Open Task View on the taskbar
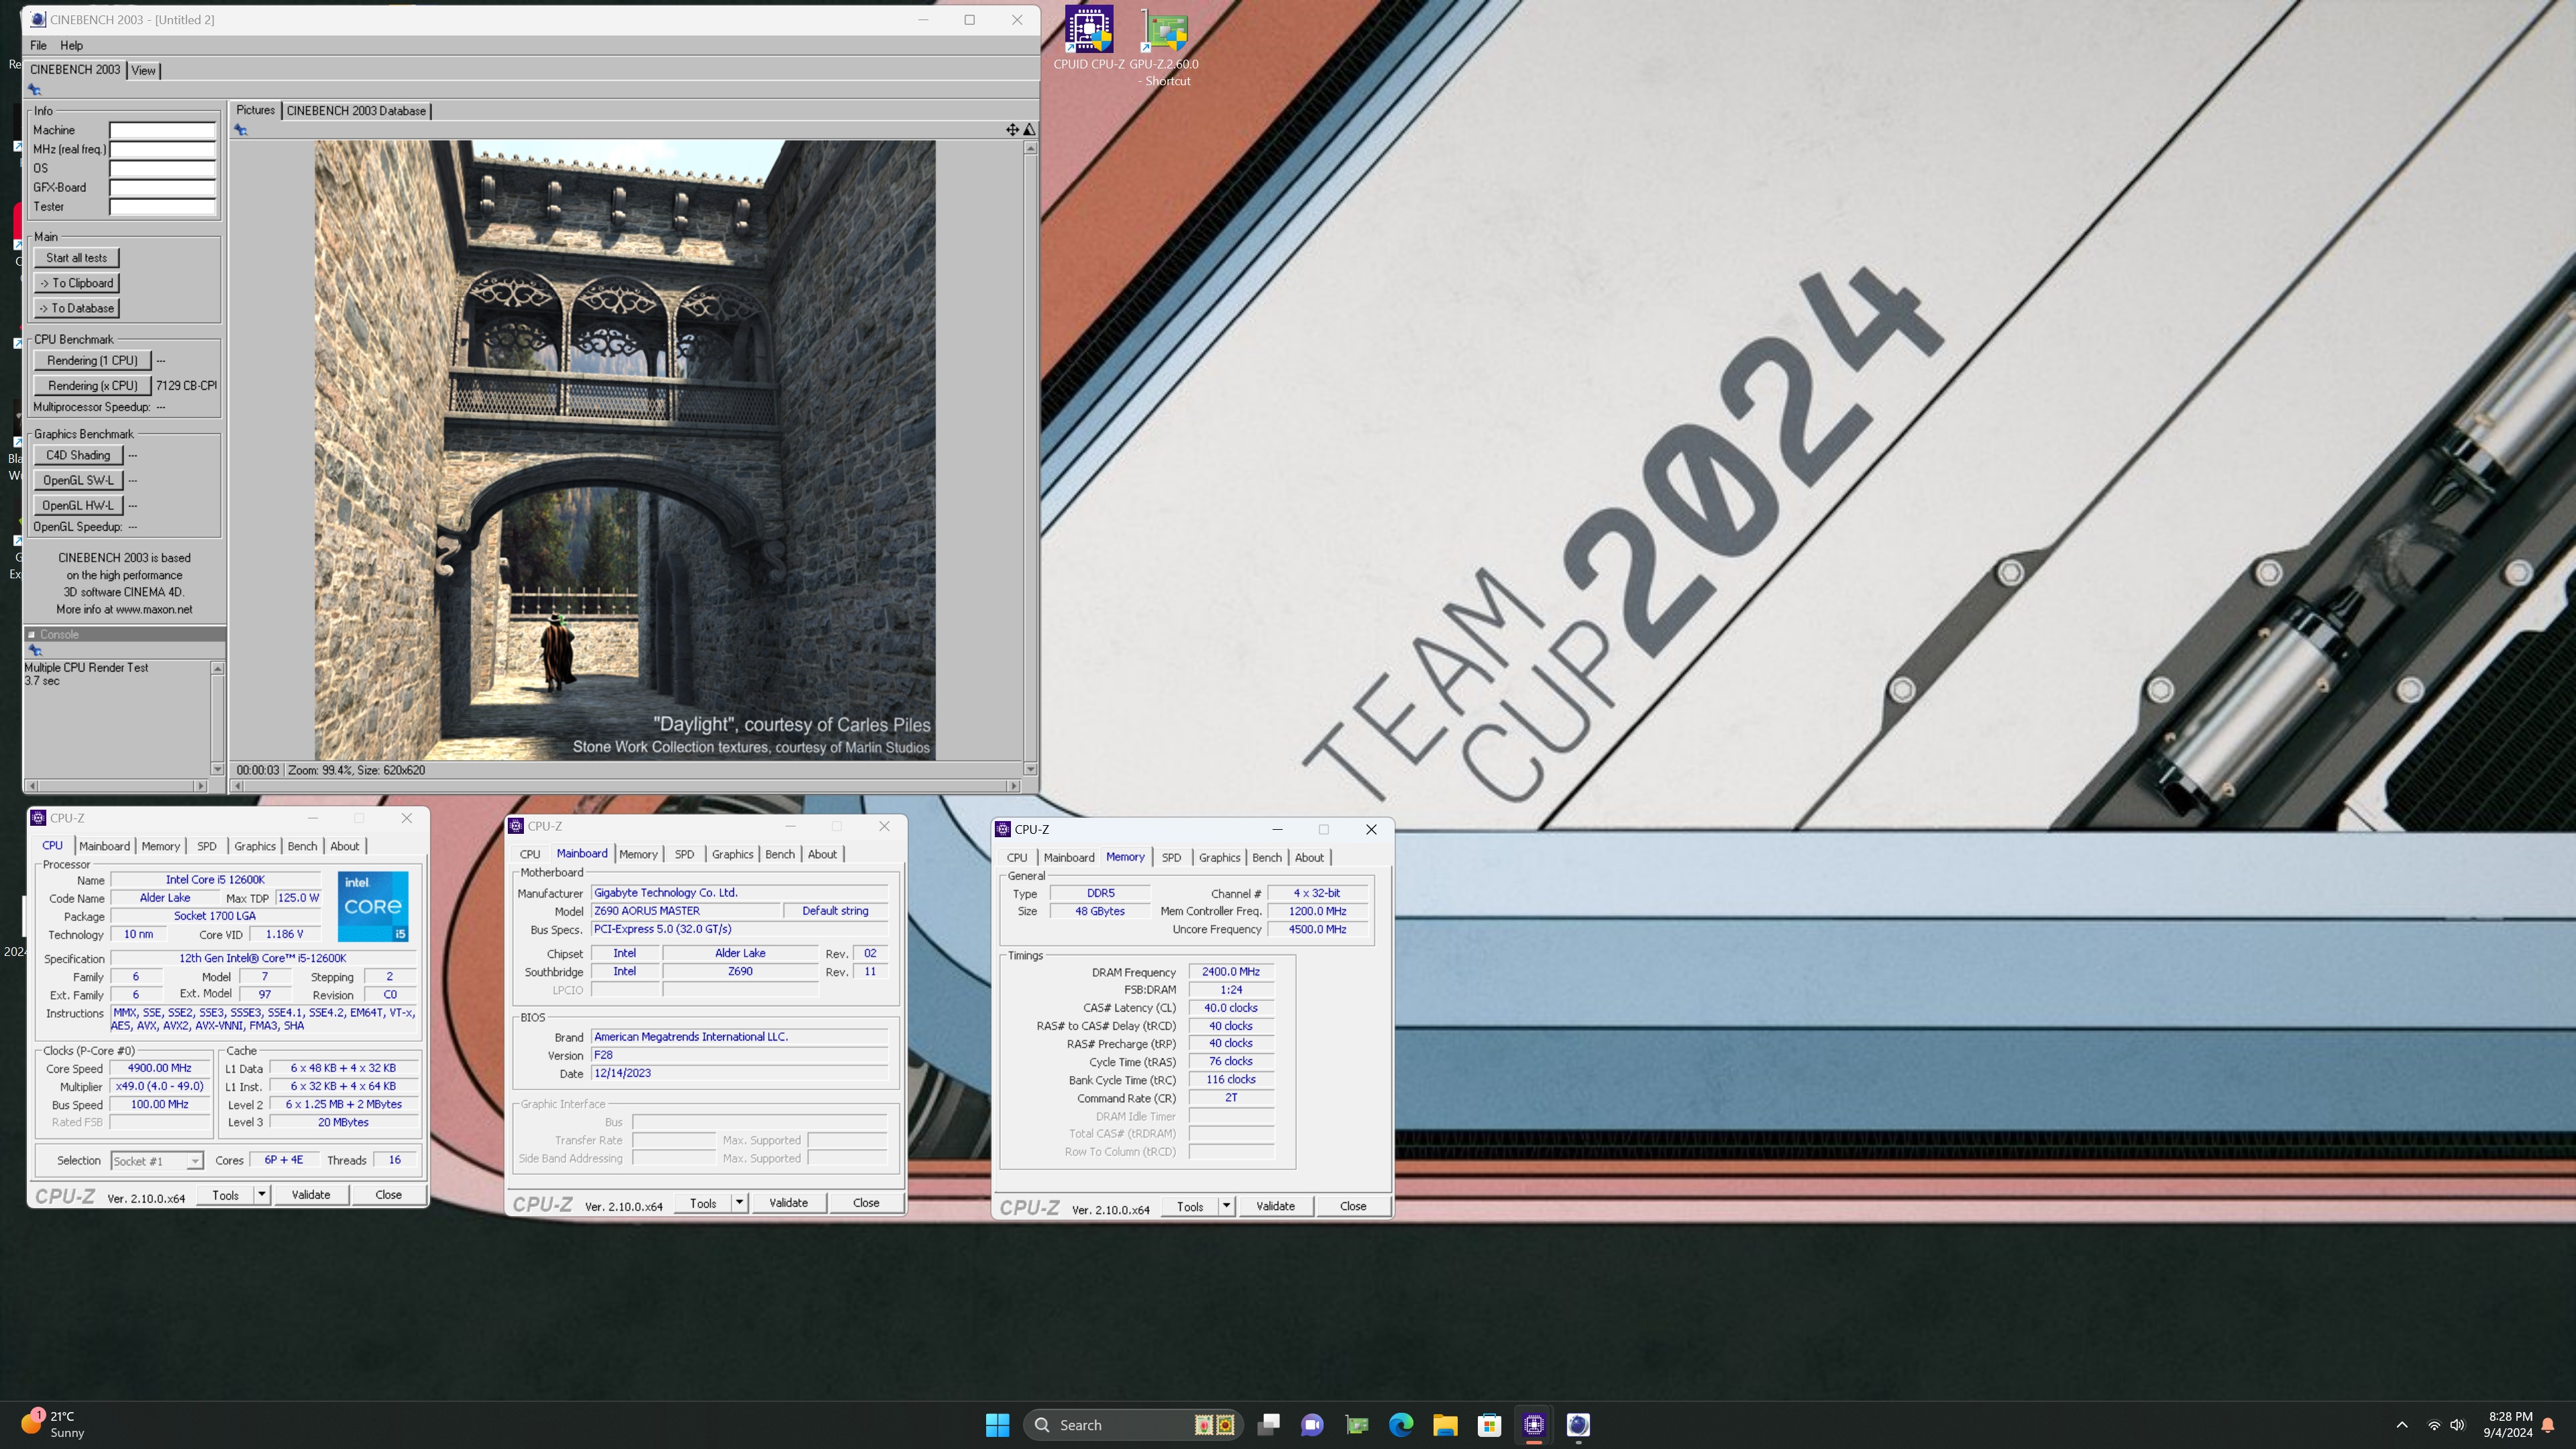This screenshot has height=1449, width=2576. point(1269,1425)
